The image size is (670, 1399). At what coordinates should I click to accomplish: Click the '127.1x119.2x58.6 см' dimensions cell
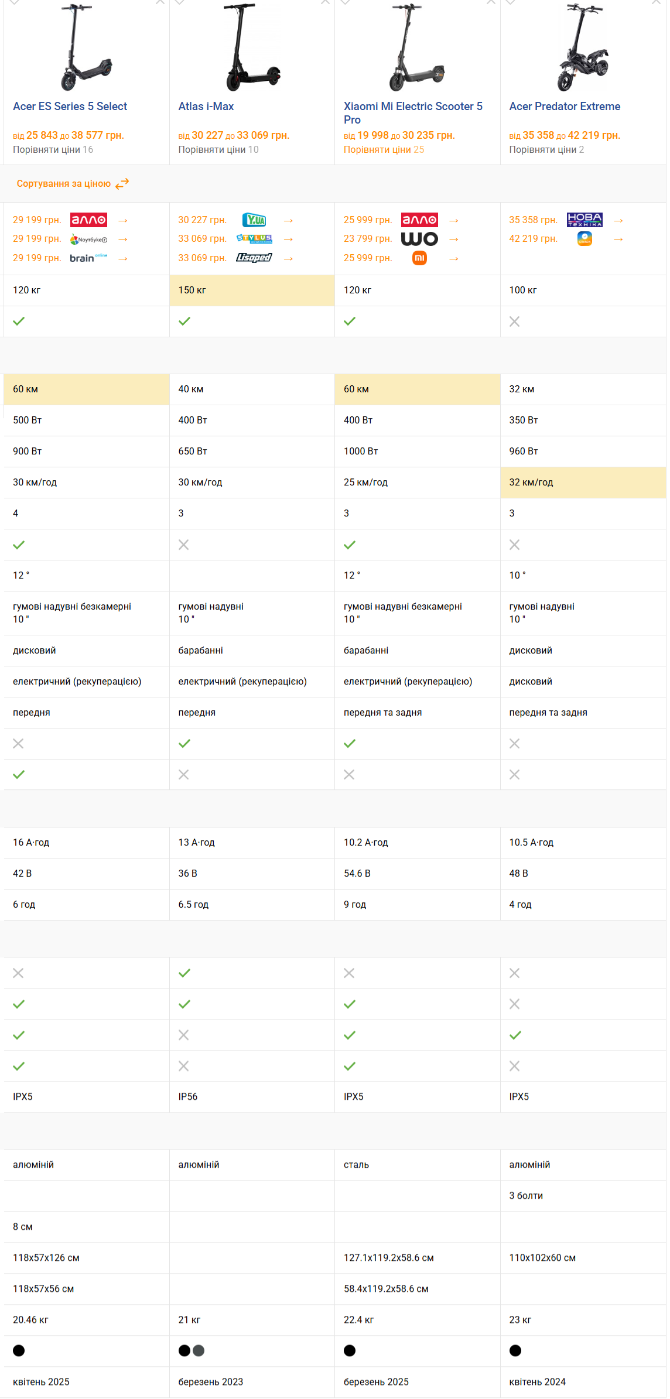418,1258
